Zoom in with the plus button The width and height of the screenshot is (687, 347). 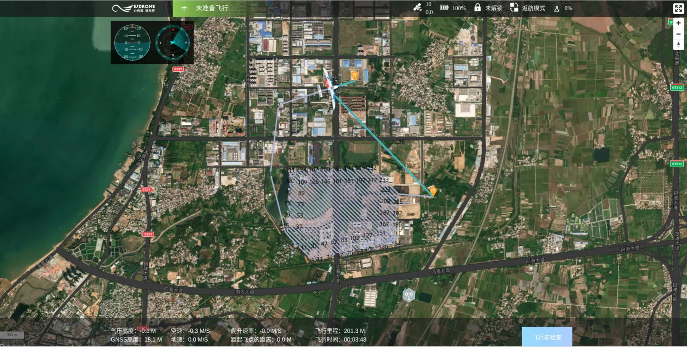pos(678,23)
